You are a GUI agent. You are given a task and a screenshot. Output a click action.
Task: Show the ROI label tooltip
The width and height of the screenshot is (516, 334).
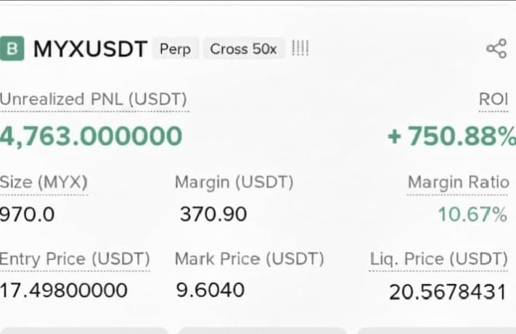click(494, 99)
